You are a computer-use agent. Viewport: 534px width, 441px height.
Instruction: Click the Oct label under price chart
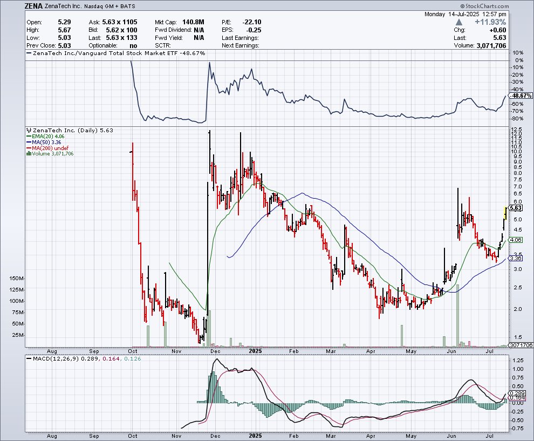click(133, 351)
